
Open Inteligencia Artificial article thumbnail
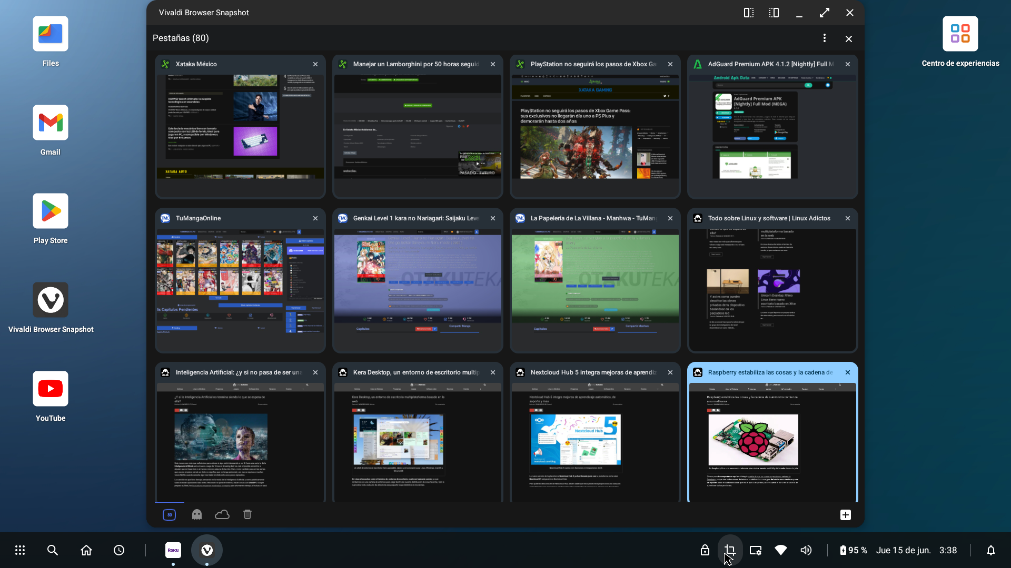click(x=240, y=442)
